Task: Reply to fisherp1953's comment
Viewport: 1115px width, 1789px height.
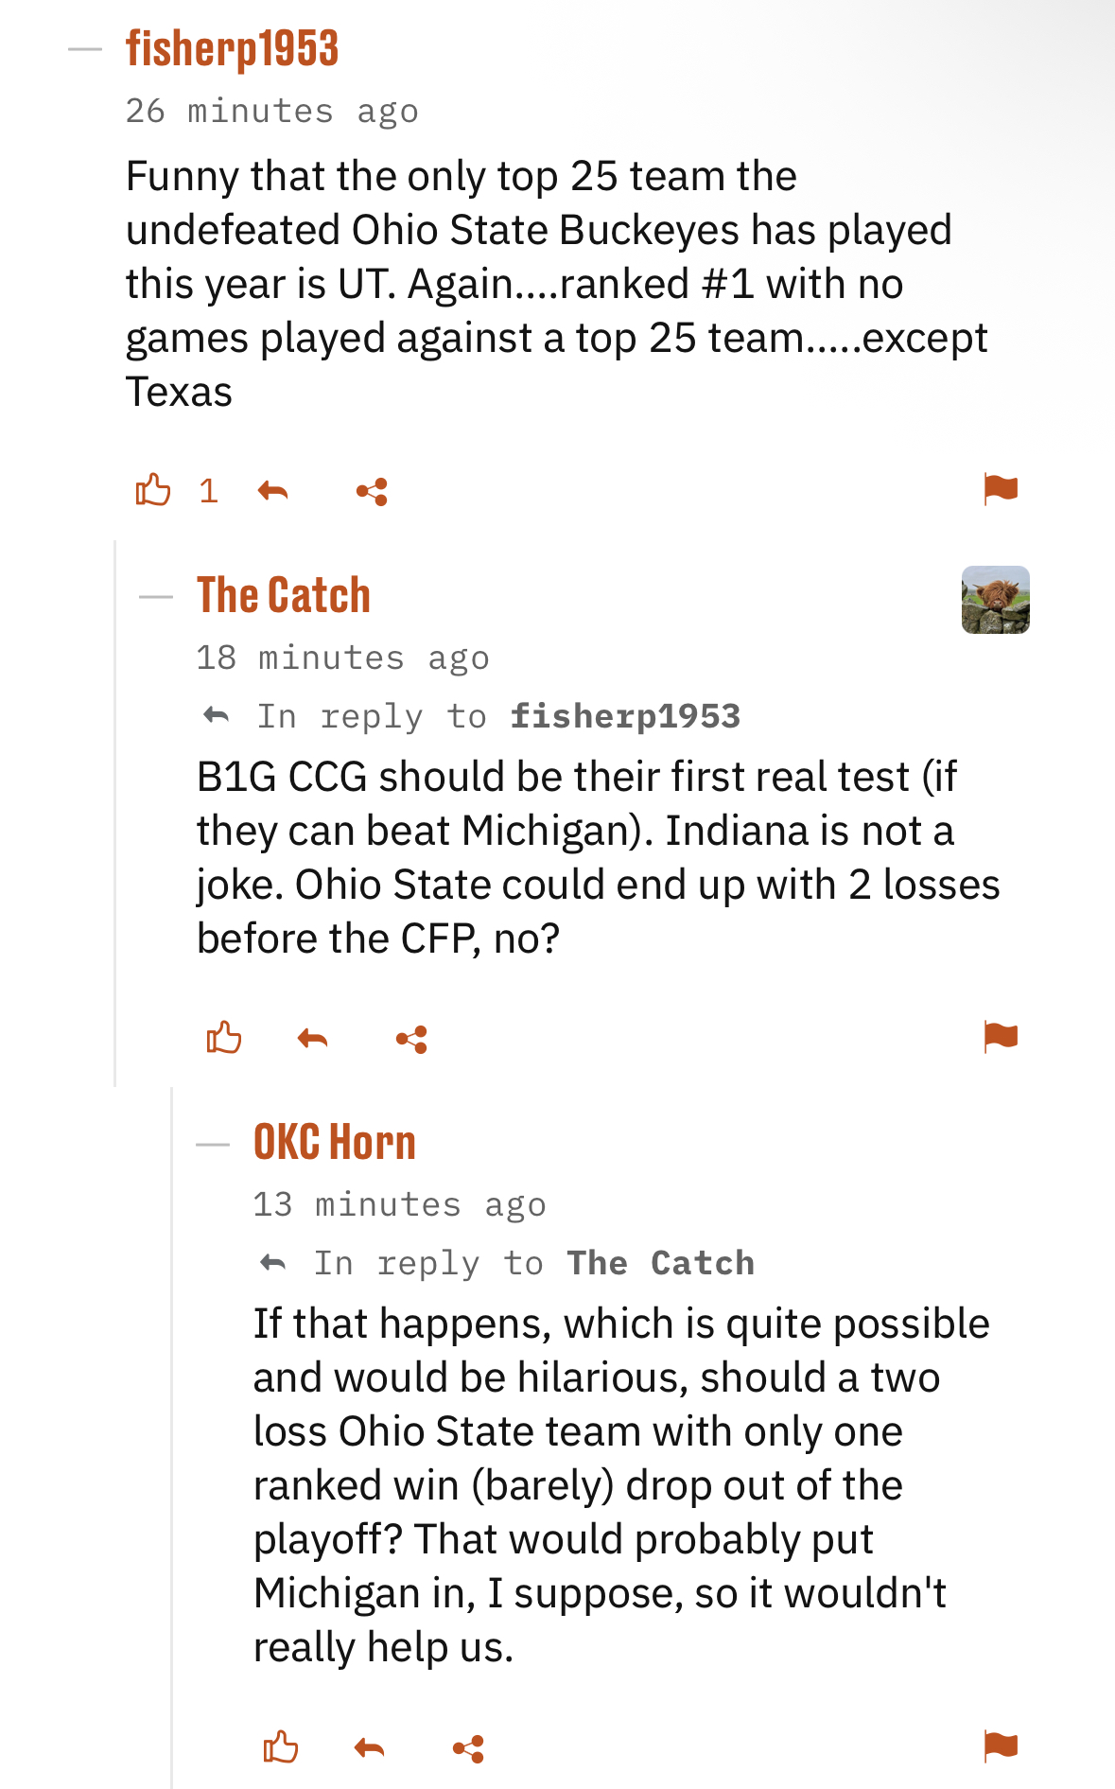Action: pyautogui.click(x=272, y=491)
